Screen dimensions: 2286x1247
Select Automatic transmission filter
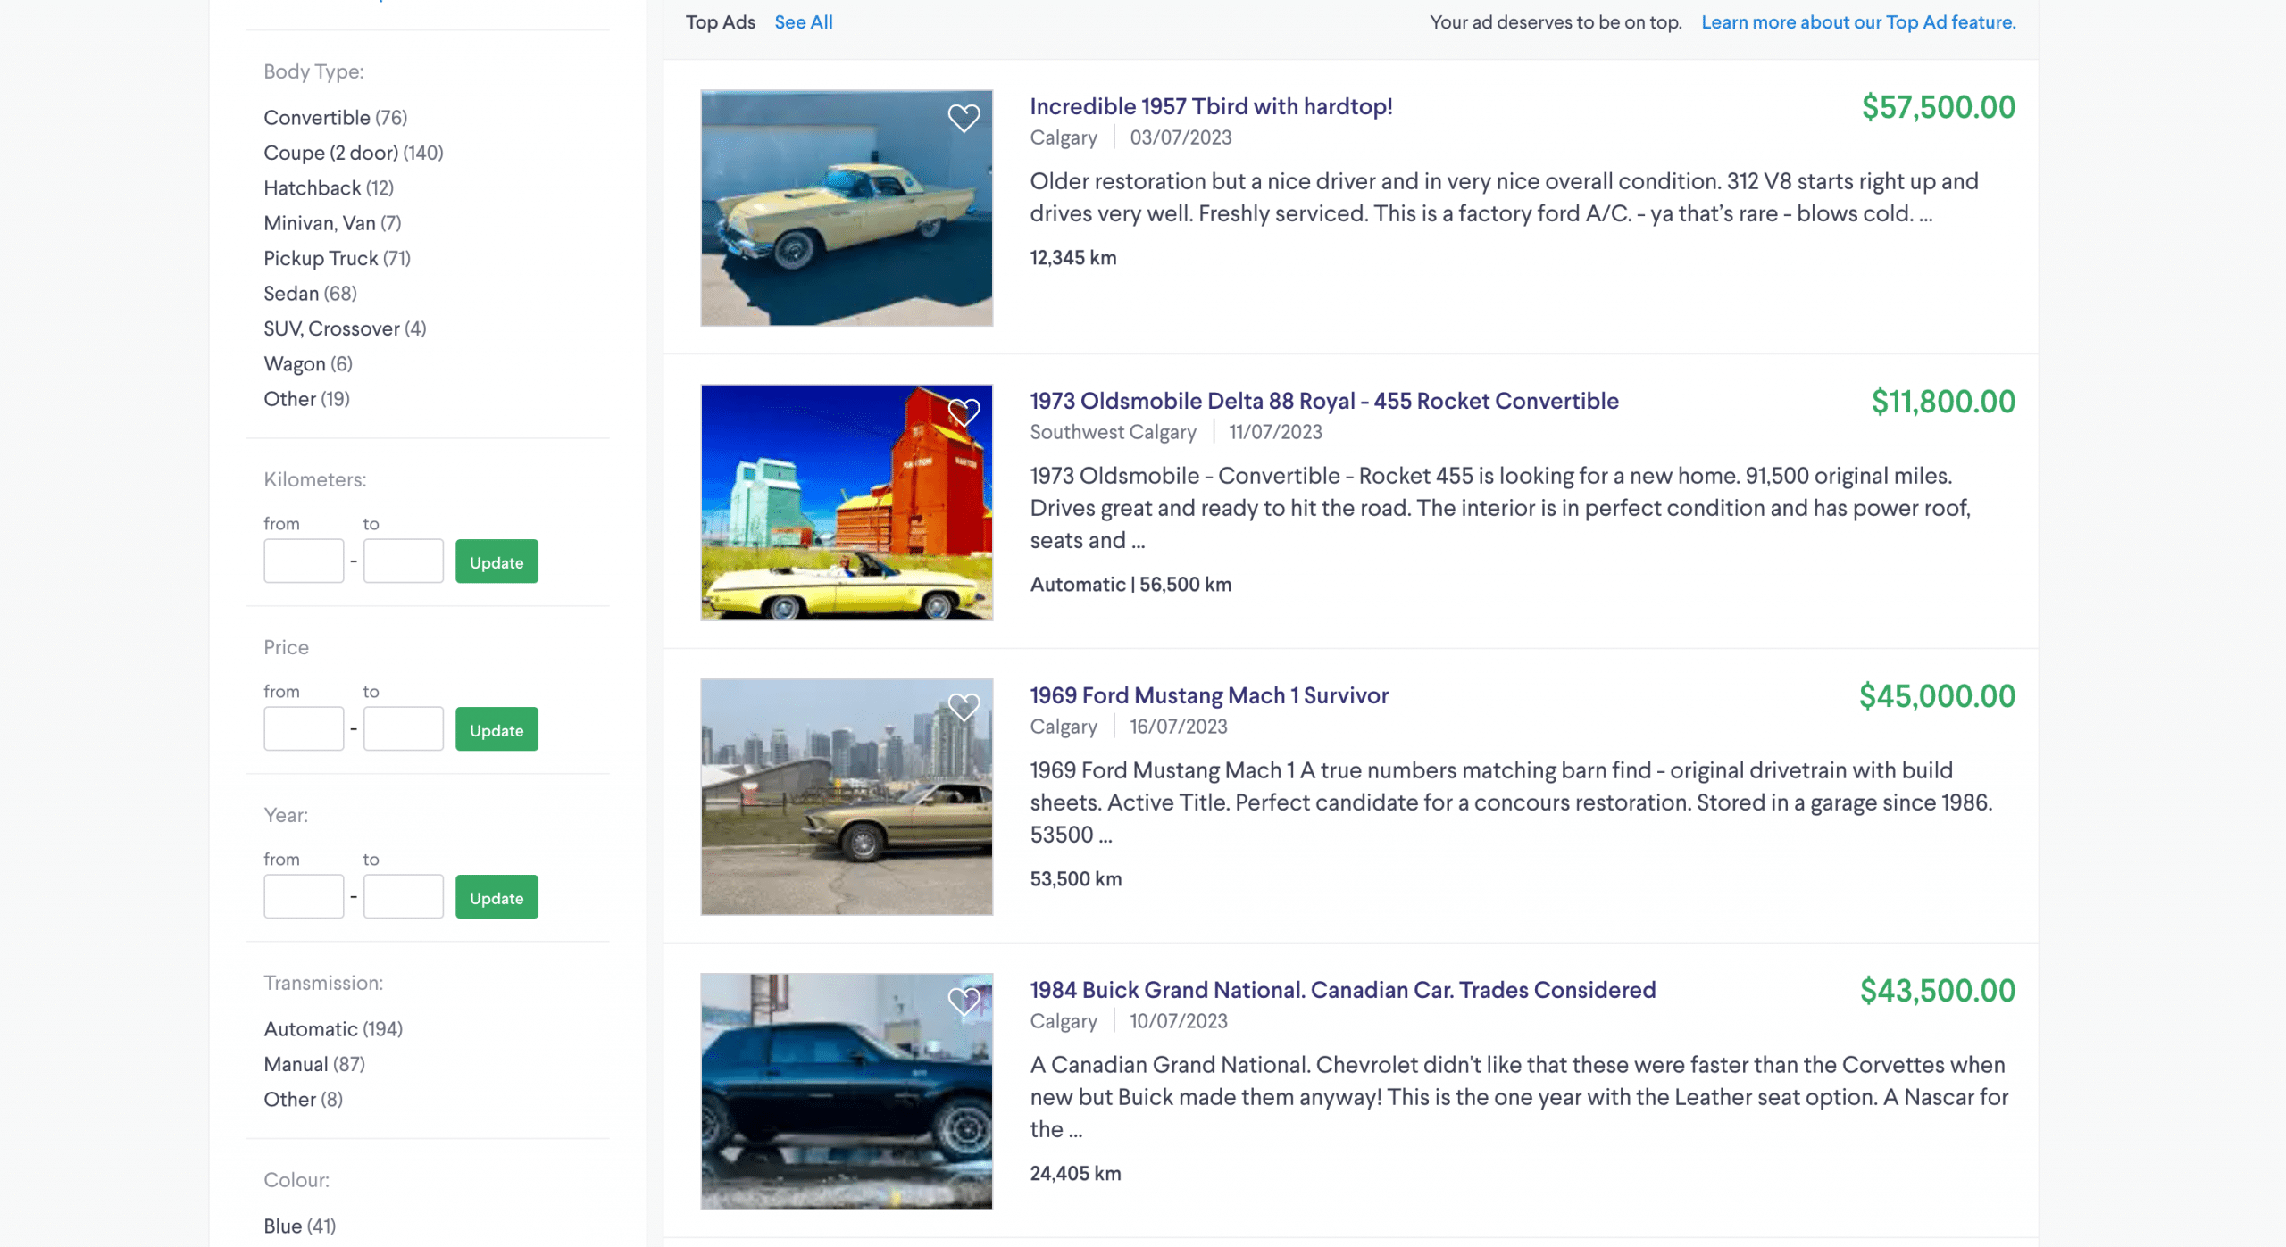point(311,1029)
